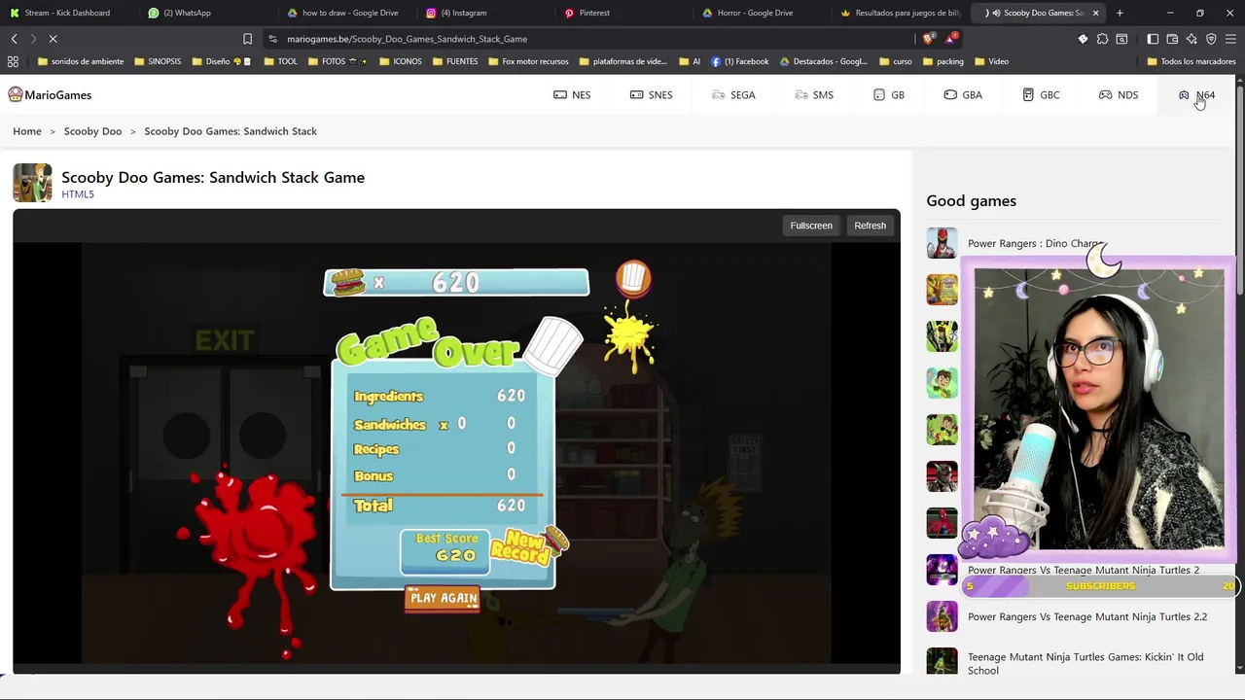Open the Brave Rewards triangle icon

(x=952, y=39)
